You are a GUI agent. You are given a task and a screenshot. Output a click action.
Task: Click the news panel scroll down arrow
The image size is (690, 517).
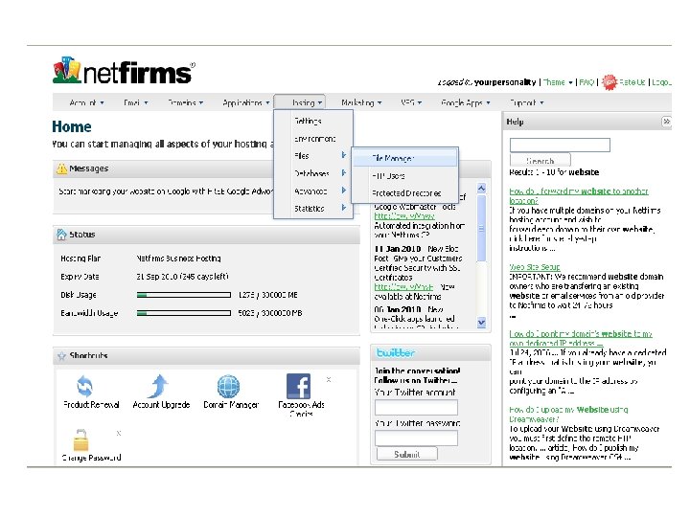coord(481,323)
